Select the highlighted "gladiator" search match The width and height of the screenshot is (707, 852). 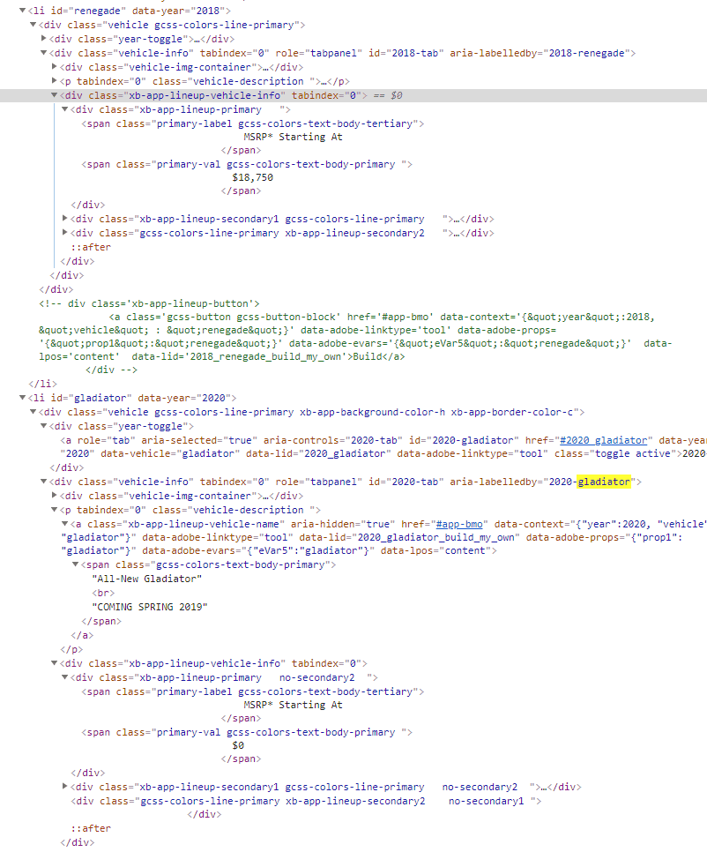(x=604, y=482)
